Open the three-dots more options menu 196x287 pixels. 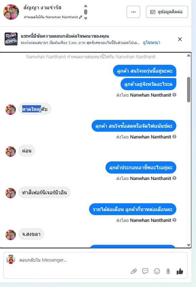coord(133,12)
